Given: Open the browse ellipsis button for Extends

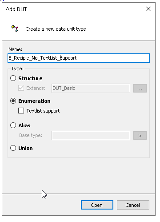Looking at the screenshot, I should pos(140,89).
